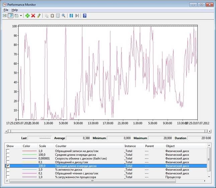Show the Обращений чтения с диска/сек counter
Viewport: 216px width, 188px height.
coord(8,173)
